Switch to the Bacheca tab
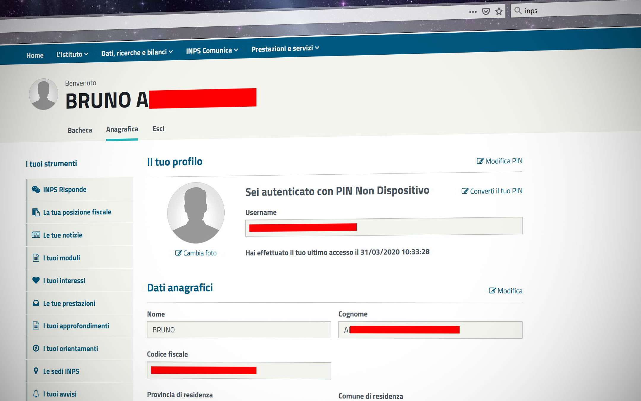Image resolution: width=641 pixels, height=401 pixels. pos(80,130)
